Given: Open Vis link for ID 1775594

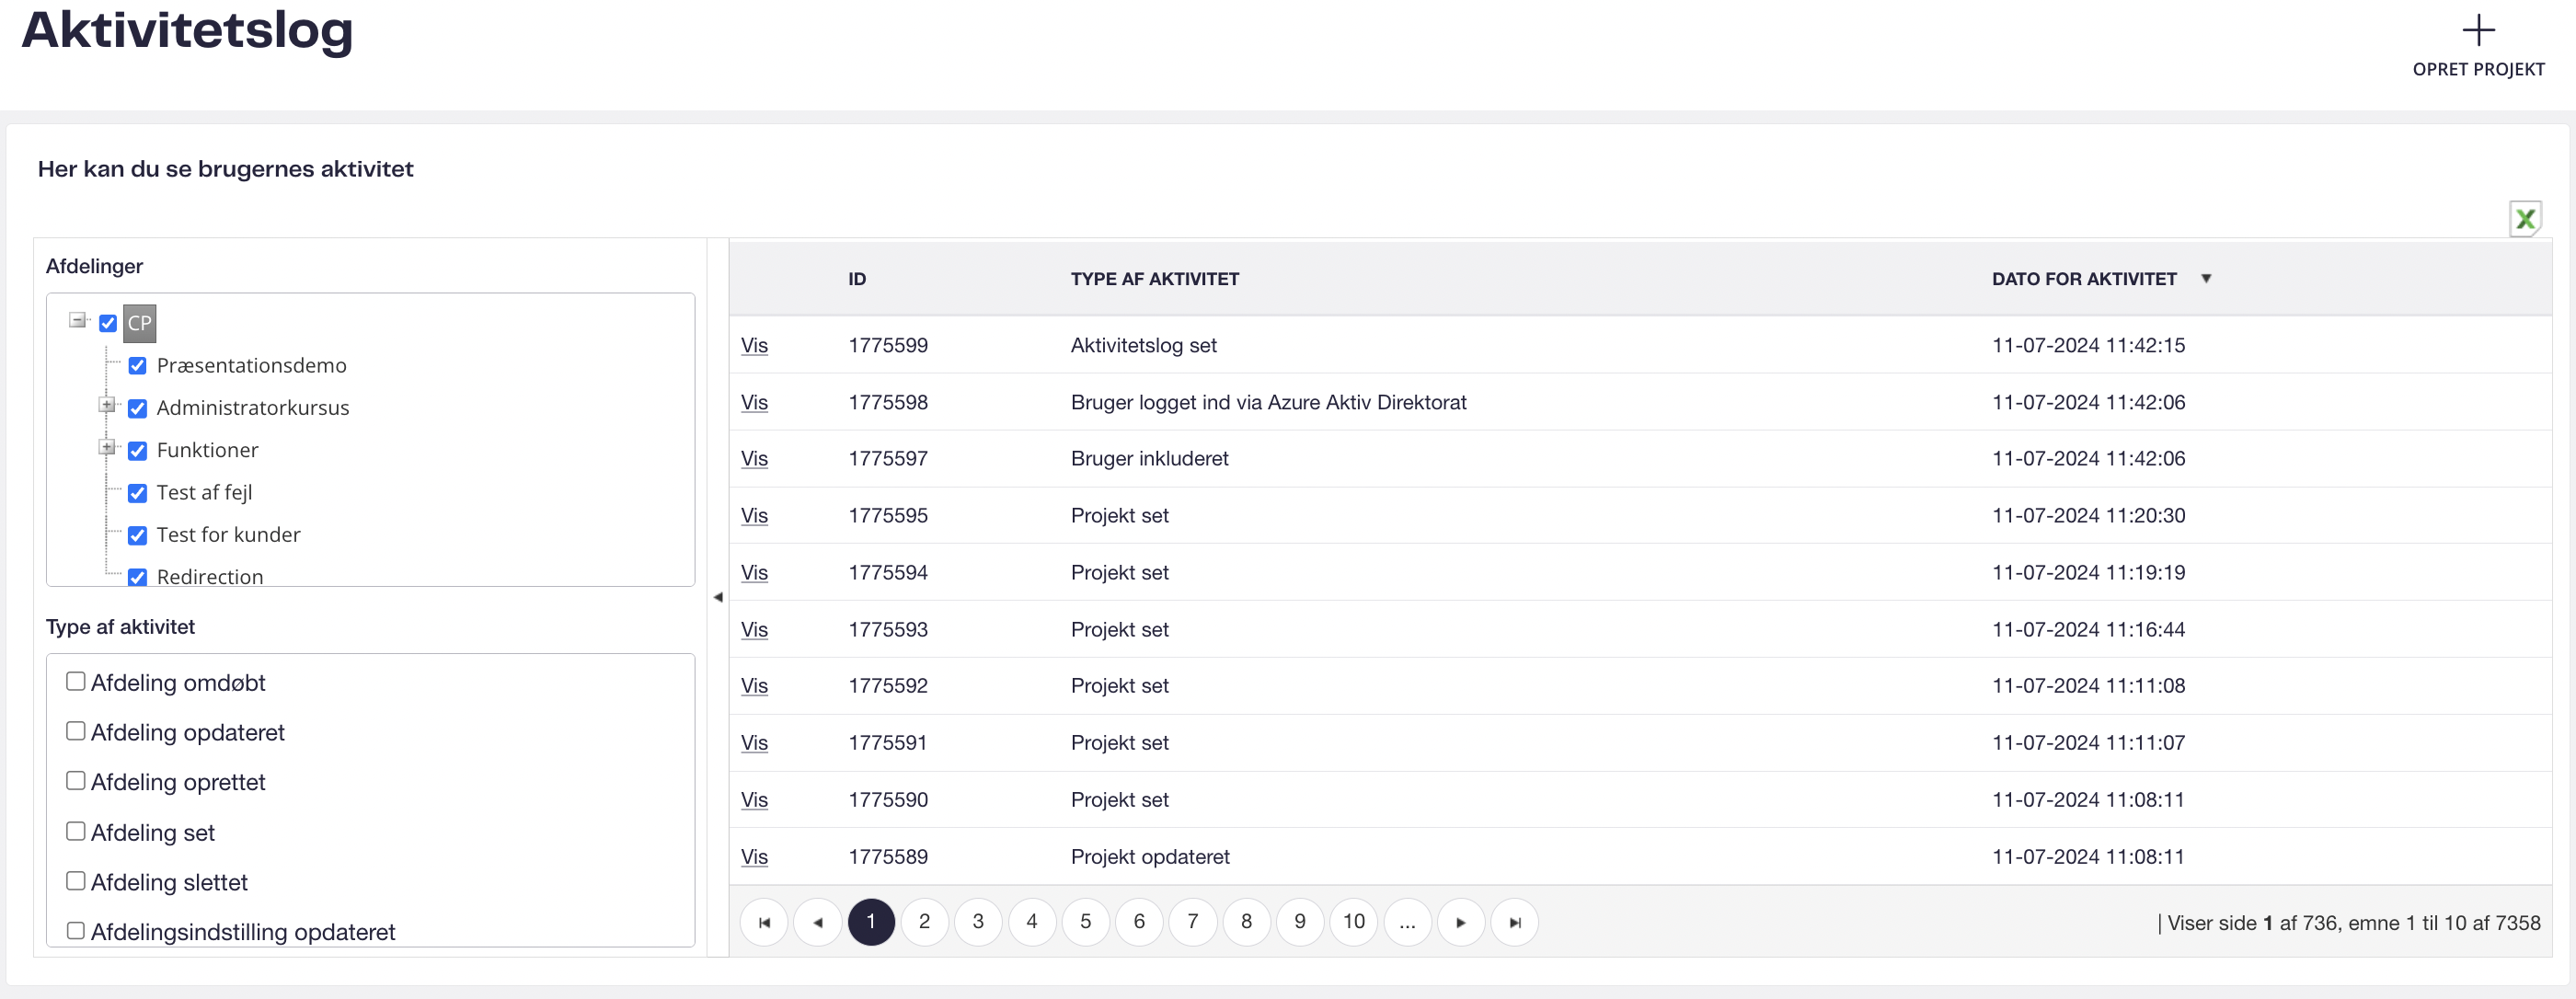Looking at the screenshot, I should 754,573.
